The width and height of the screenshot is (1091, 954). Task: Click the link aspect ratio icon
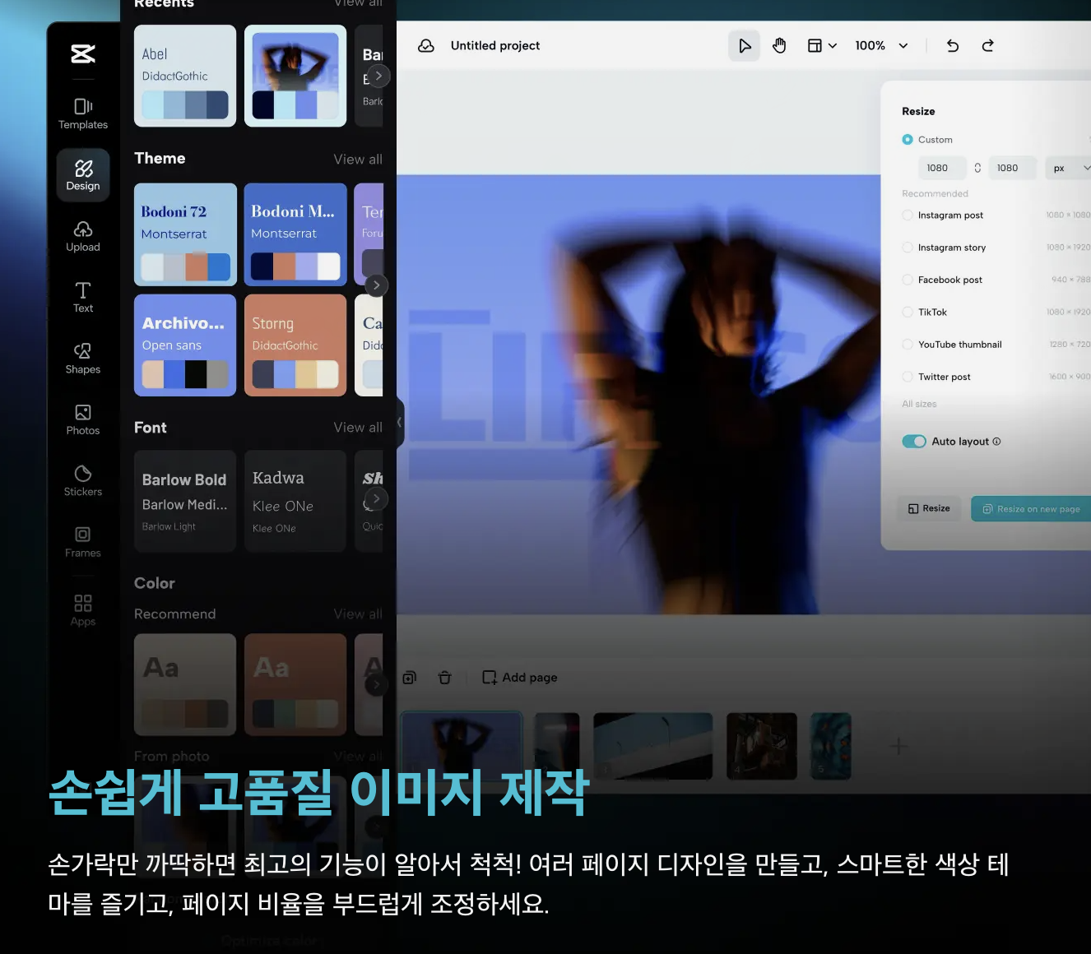pyautogui.click(x=977, y=168)
